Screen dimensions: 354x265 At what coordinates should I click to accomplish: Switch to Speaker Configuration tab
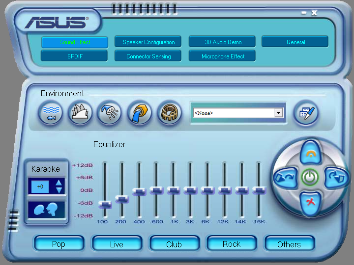(148, 42)
